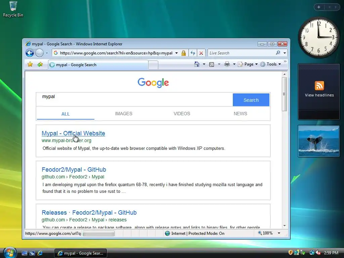Screen dimensions: 344x258
Task: Click the vertical scrollbar thumb
Action: click(284, 94)
